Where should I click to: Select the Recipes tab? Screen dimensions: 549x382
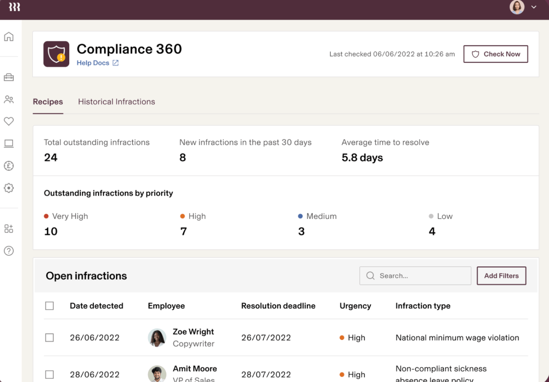(47, 101)
